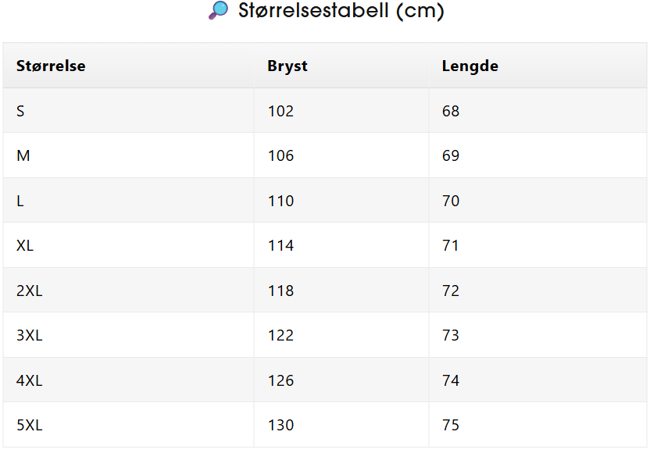
Task: Select Bryst value 110
Action: pos(281,201)
